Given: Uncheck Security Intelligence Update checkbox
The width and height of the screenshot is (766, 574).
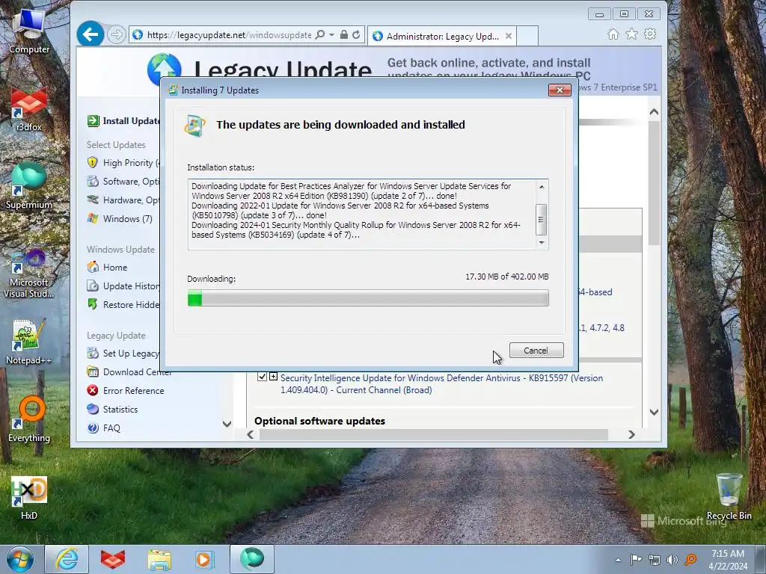Looking at the screenshot, I should point(262,377).
